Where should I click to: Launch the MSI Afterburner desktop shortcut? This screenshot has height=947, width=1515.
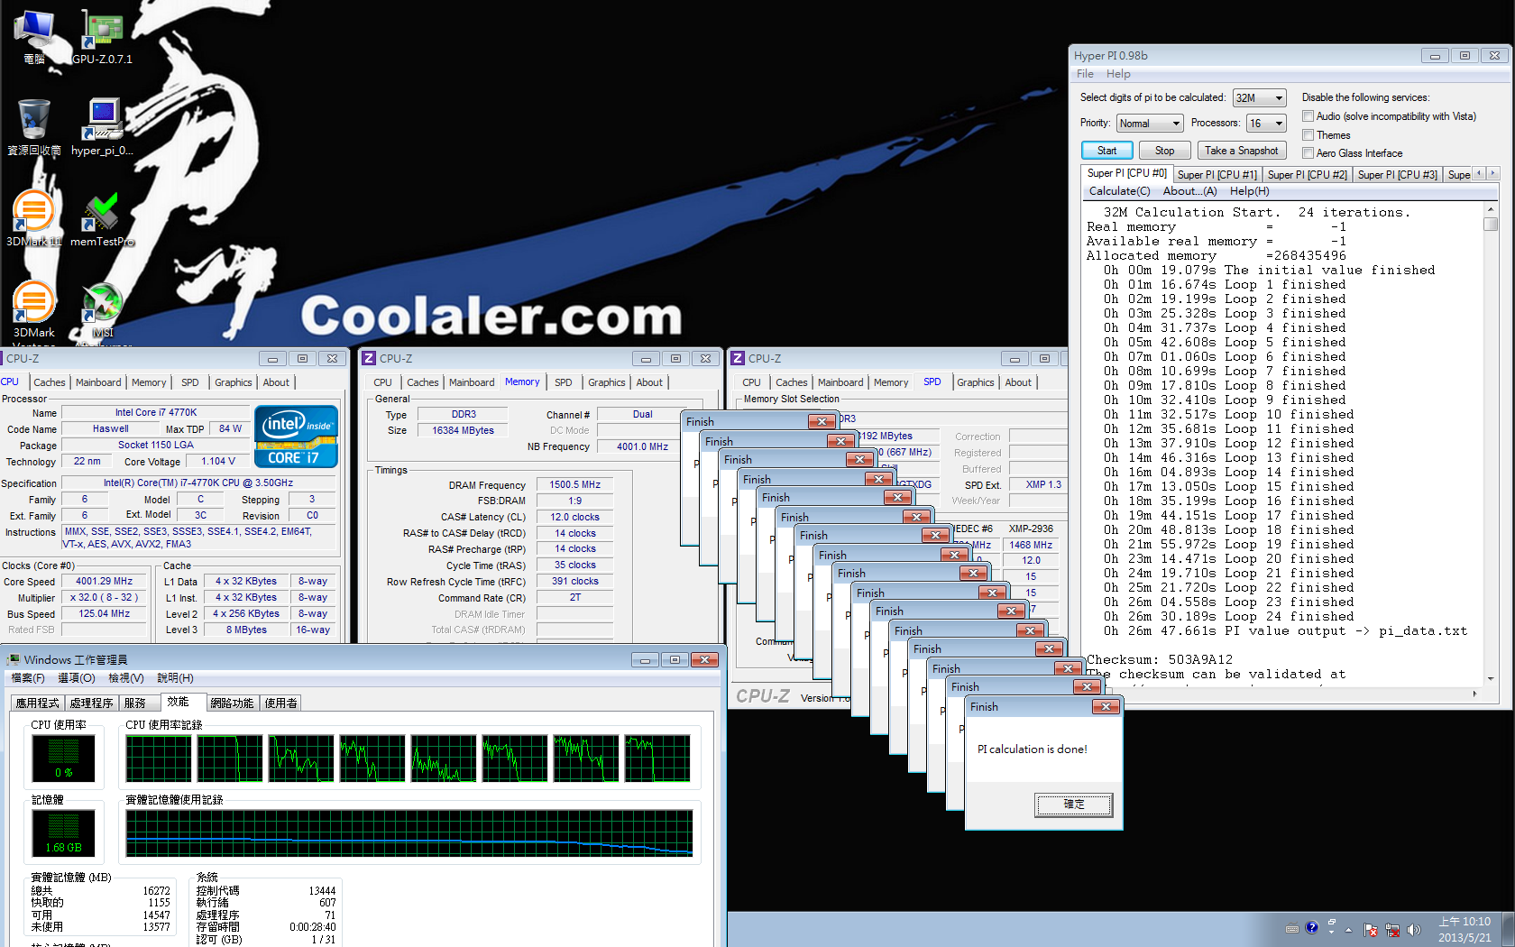[x=102, y=311]
